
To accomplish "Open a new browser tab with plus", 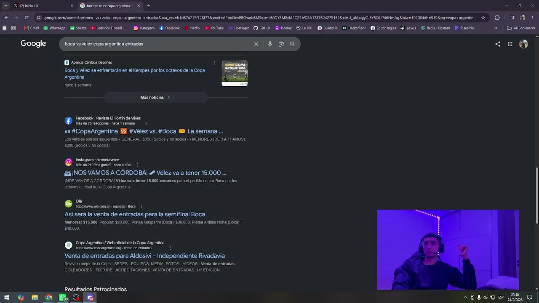I will (149, 6).
